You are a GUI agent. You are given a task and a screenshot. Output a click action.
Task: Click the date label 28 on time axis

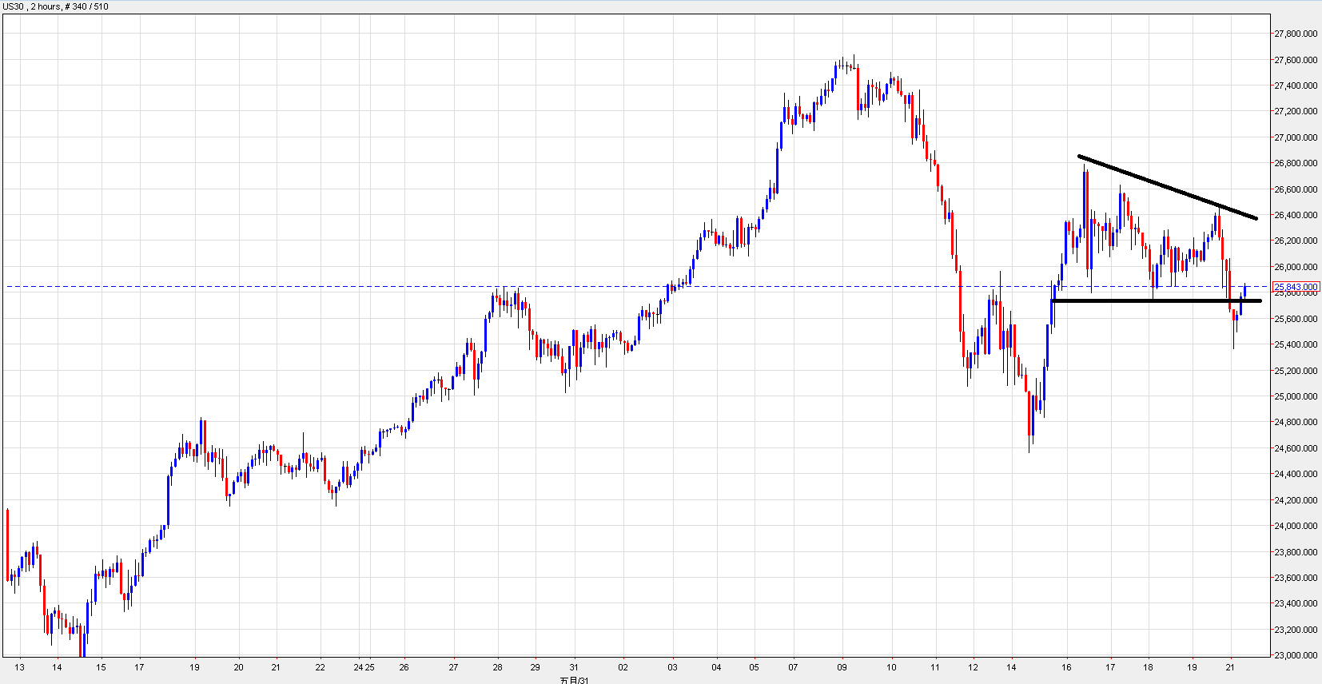[x=497, y=667]
